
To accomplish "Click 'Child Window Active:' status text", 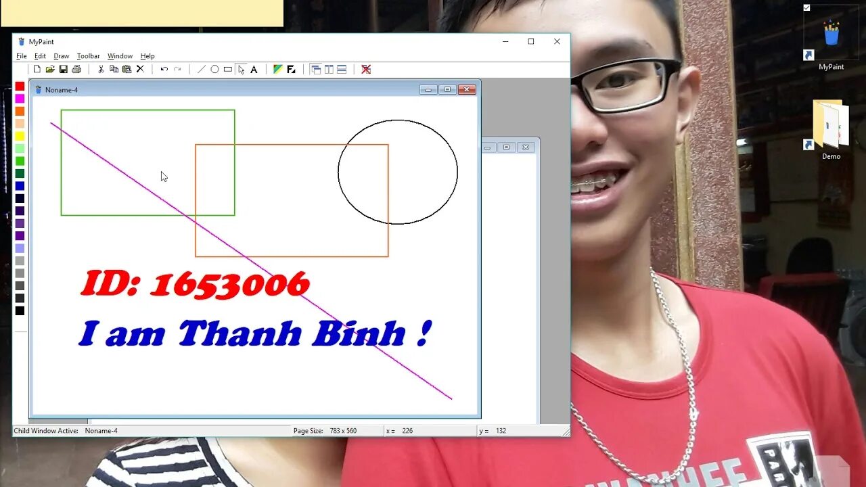I will click(x=46, y=431).
